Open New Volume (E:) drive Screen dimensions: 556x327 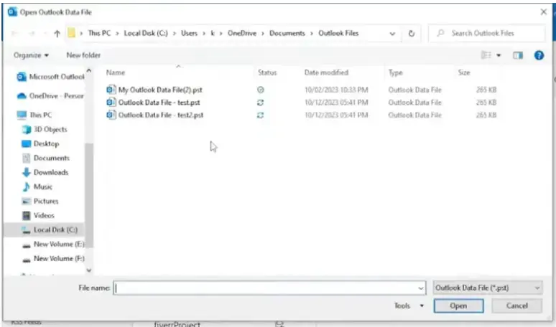point(53,245)
